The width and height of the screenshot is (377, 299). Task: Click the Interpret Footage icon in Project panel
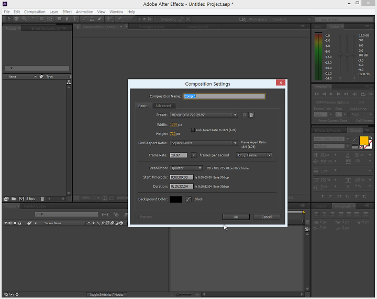point(6,199)
